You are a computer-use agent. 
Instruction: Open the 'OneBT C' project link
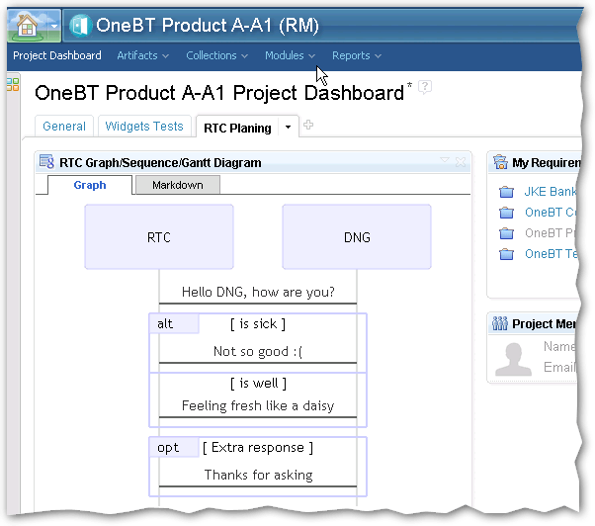pyautogui.click(x=551, y=213)
